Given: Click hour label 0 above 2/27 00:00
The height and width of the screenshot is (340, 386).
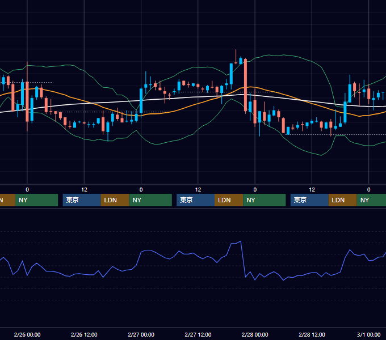Looking at the screenshot, I should tap(141, 190).
